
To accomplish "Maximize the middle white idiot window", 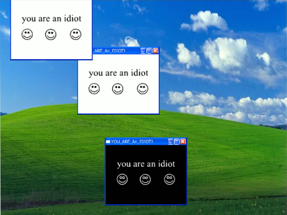I will [x=149, y=51].
